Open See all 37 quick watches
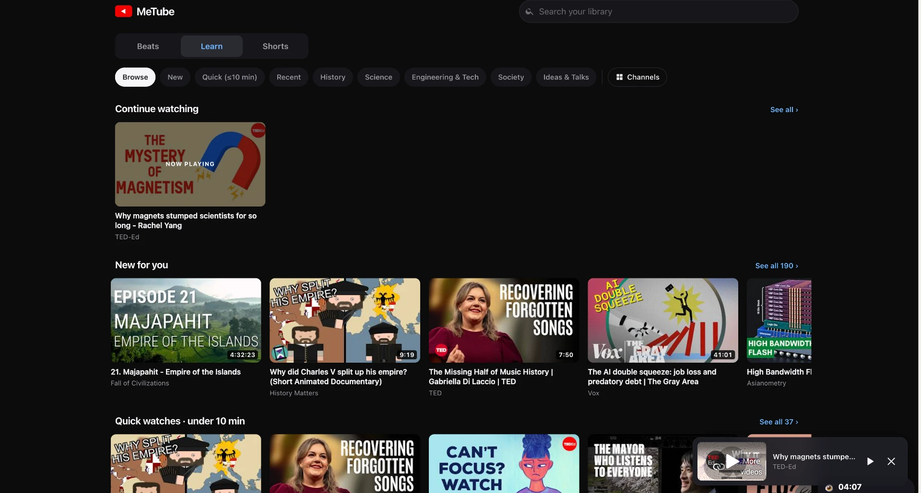Image resolution: width=921 pixels, height=493 pixels. tap(779, 422)
